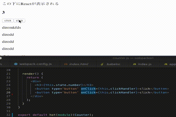Click the 'return (' code on line 22

click(35, 78)
